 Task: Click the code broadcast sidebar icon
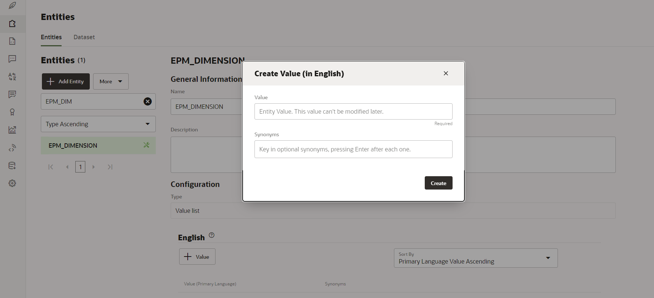(12, 148)
